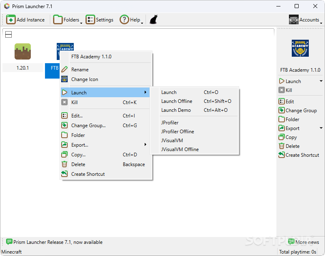Click the FTB Academy 1.1.0 context menu header
Image resolution: width=325 pixels, height=256 pixels.
point(92,57)
